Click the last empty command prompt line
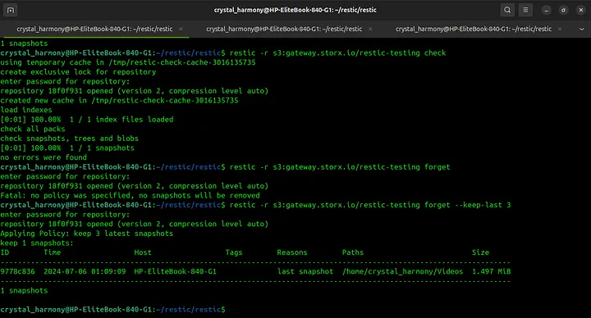This screenshot has width=591, height=318. coord(112,309)
